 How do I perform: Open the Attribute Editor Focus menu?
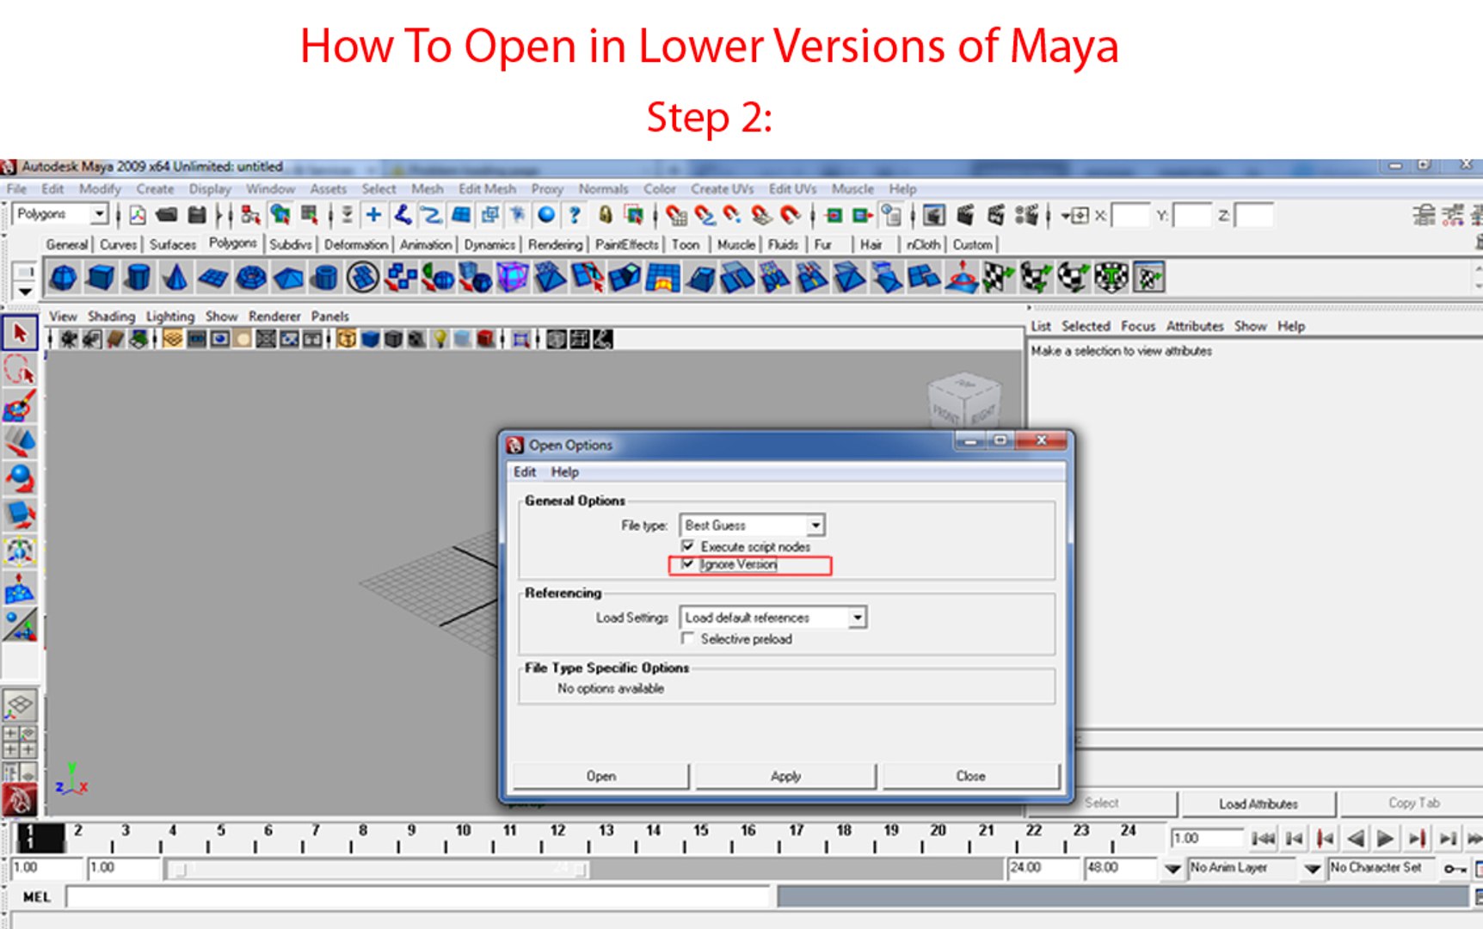click(1137, 326)
